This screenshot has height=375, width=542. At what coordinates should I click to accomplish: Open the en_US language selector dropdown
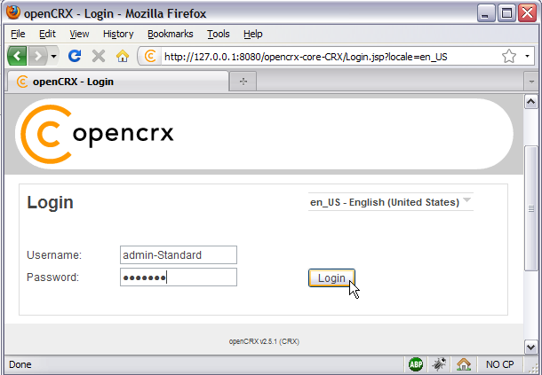[391, 202]
